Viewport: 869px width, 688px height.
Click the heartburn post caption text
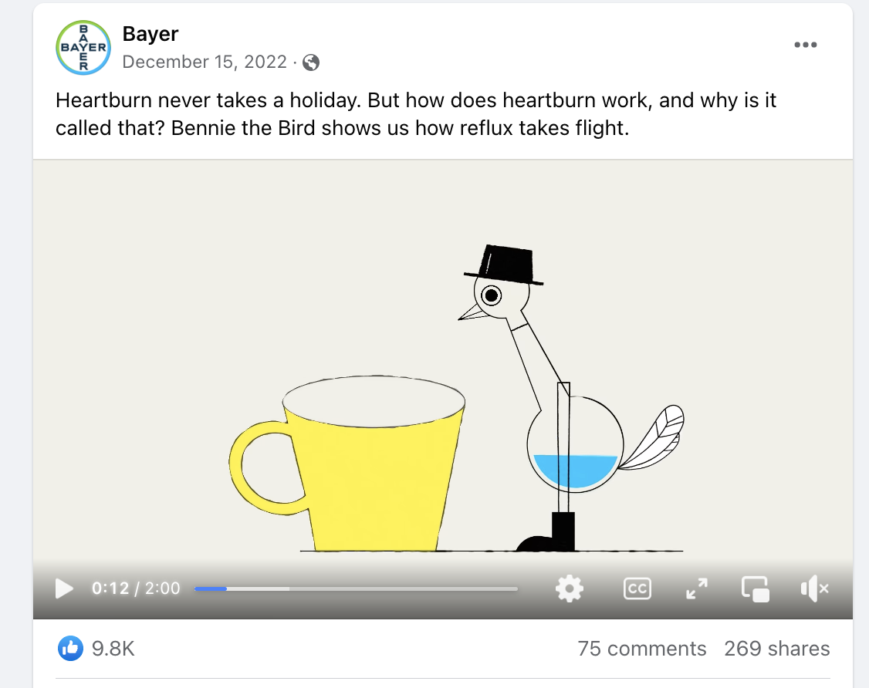pos(416,114)
